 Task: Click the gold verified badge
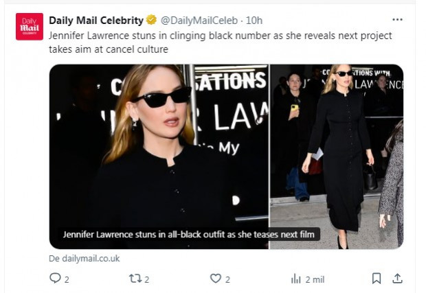(151, 20)
